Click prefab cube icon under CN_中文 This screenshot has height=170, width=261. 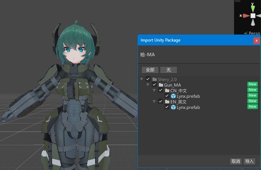(173, 96)
